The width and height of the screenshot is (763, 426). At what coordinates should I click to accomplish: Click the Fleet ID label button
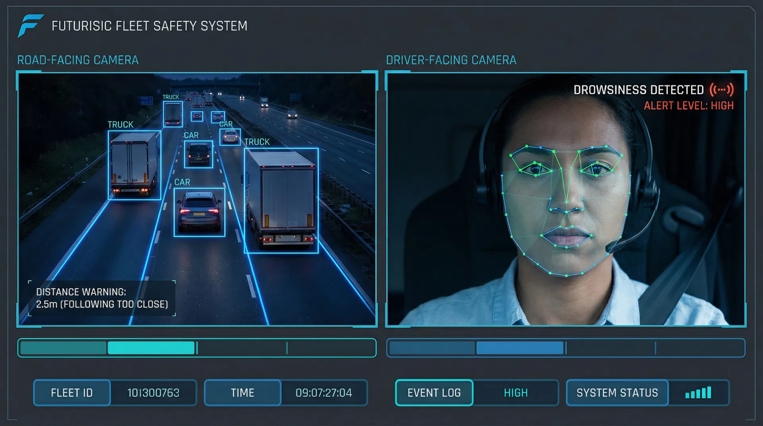72,393
